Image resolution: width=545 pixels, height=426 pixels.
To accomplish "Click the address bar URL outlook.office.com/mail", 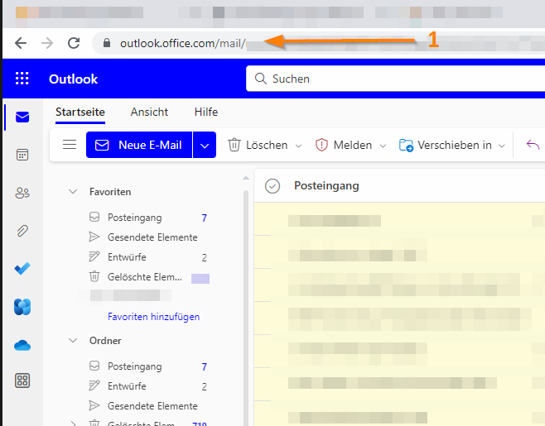I will click(x=183, y=43).
